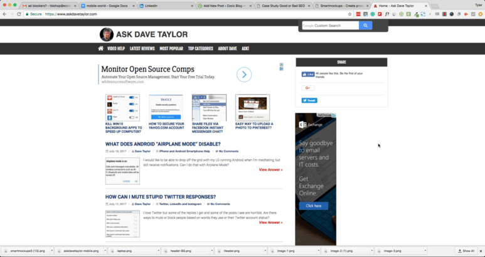Open 'What does Android Airplane Mode disable?' headline

(x=163, y=144)
